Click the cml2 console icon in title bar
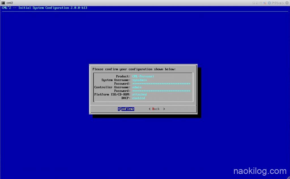The width and height of the screenshot is (290, 179). pos(3,3)
